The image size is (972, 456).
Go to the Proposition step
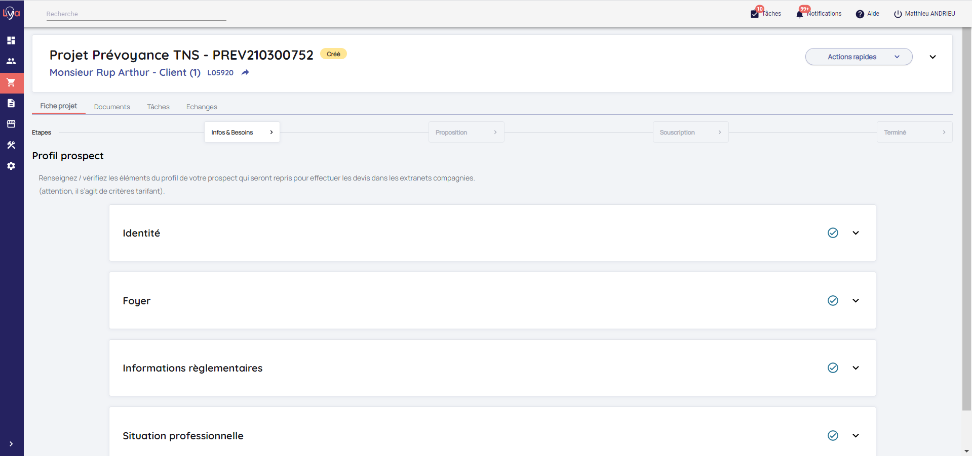point(466,132)
